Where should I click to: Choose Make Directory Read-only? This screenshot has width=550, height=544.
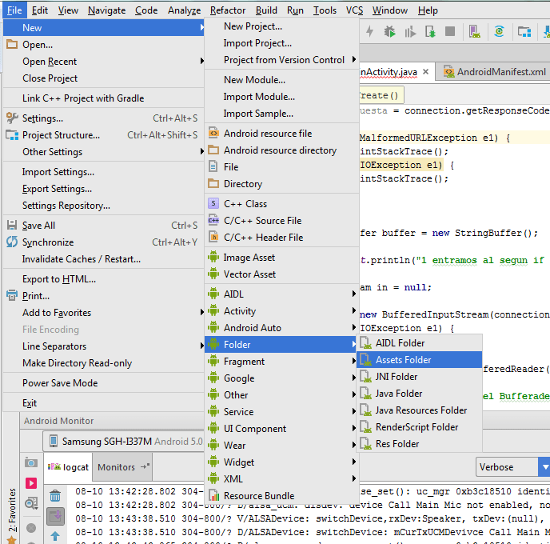pos(103,362)
